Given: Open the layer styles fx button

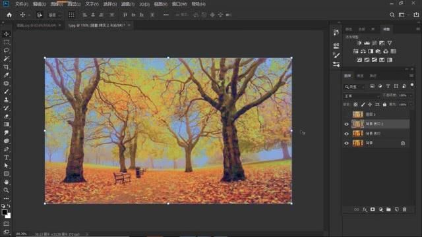Looking at the screenshot, I should 365,209.
